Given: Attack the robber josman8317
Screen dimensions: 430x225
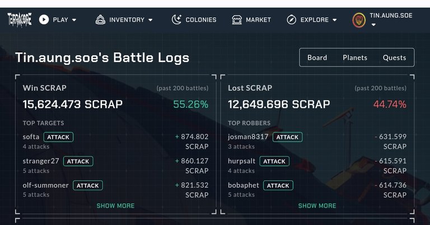Looking at the screenshot, I should pyautogui.click(x=287, y=137).
